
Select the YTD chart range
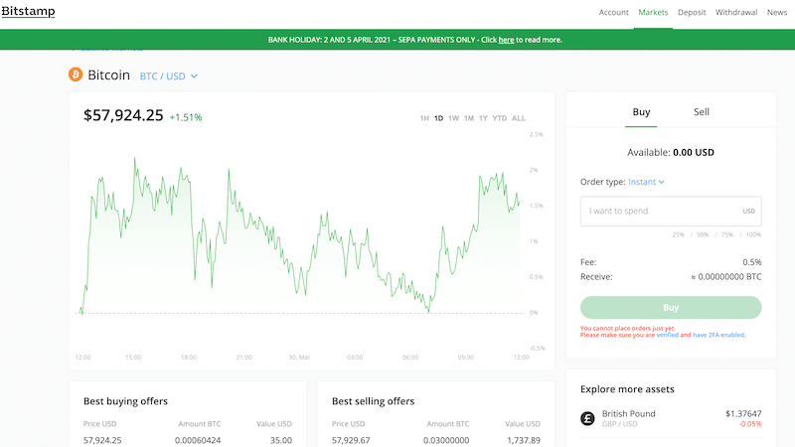(x=500, y=118)
